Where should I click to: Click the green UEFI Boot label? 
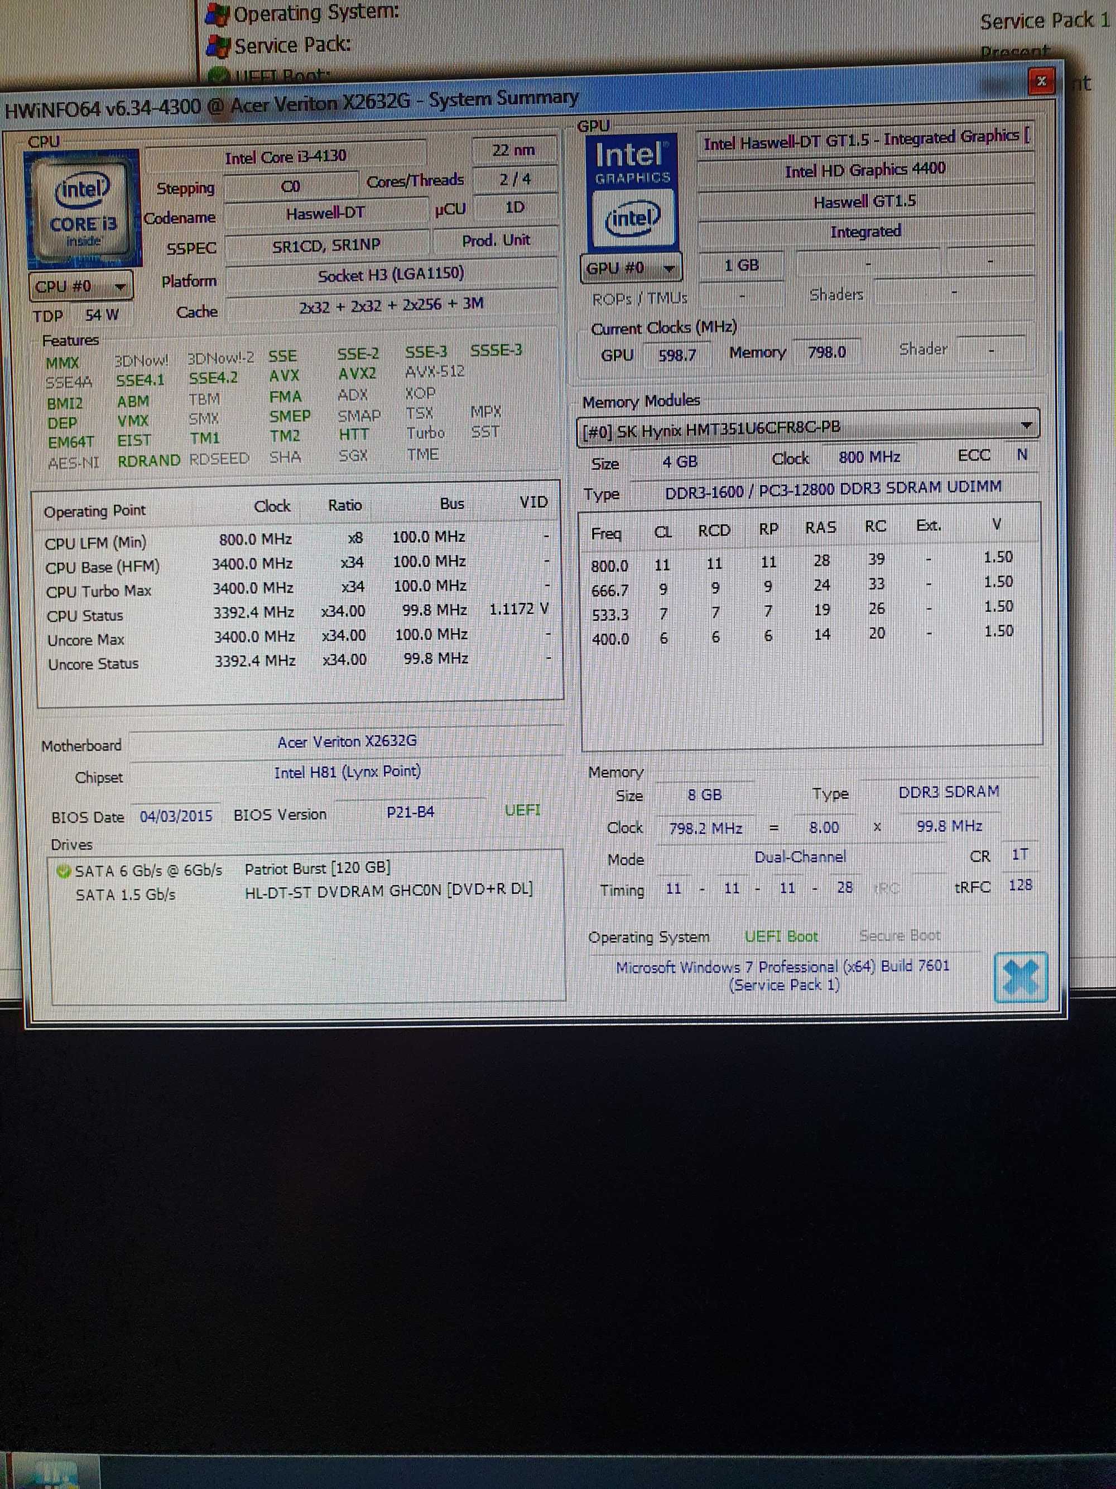click(x=781, y=936)
